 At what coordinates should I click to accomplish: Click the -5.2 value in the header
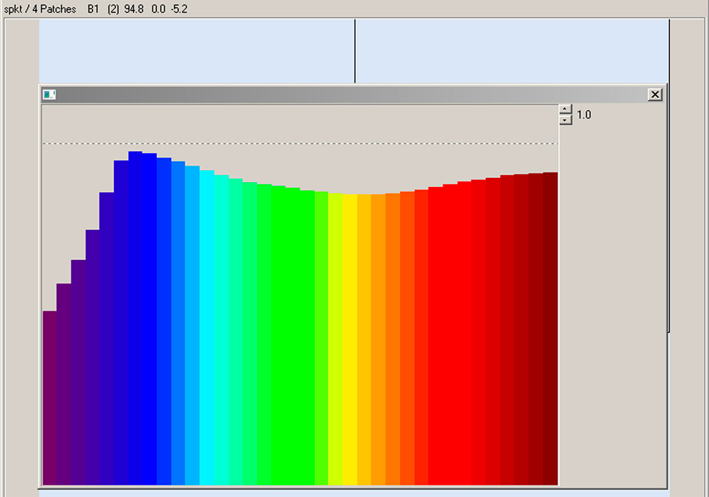click(179, 9)
